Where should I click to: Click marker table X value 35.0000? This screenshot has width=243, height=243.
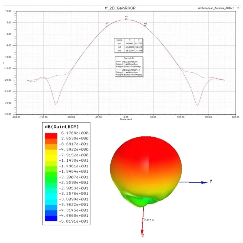pos(130,50)
